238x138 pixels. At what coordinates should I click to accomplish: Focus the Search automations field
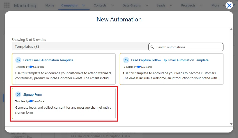pyautogui.click(x=186, y=47)
